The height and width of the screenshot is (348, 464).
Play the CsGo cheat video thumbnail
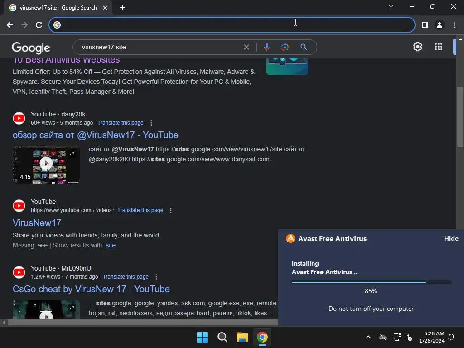coord(46,309)
